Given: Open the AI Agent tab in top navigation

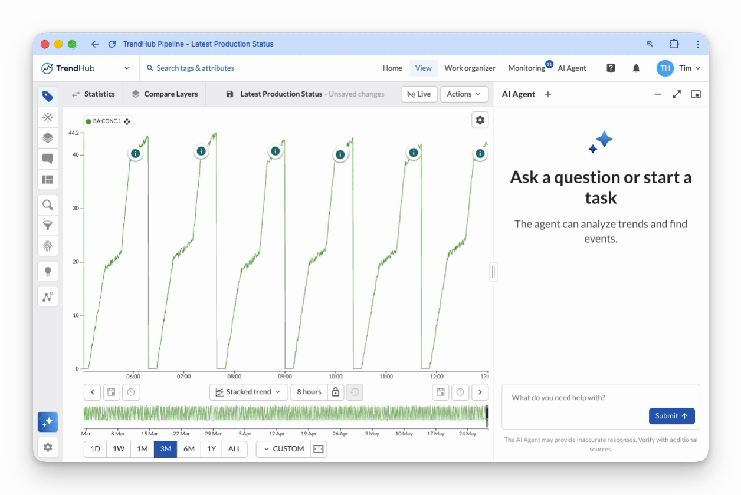Looking at the screenshot, I should click(x=572, y=68).
